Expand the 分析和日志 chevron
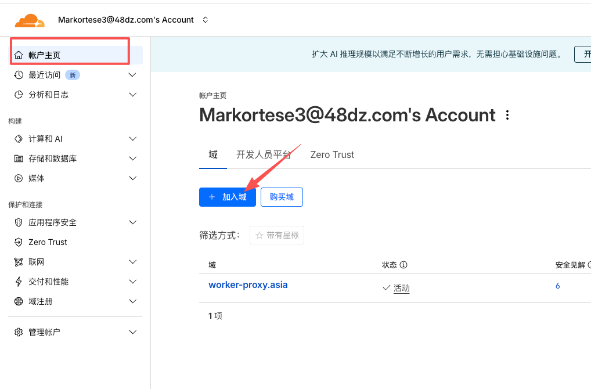This screenshot has width=591, height=389. (x=132, y=95)
